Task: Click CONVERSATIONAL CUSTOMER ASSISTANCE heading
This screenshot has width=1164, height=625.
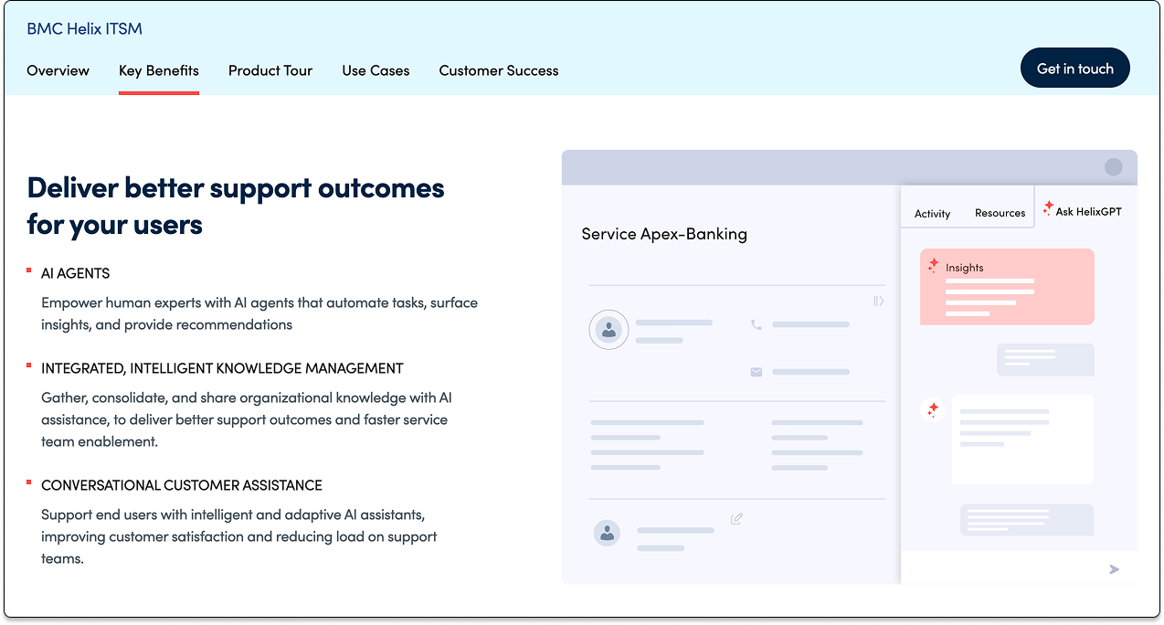Action: (182, 485)
